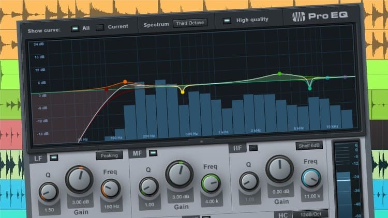Toggle the High quality mode
This screenshot has height=218, width=388.
click(227, 21)
